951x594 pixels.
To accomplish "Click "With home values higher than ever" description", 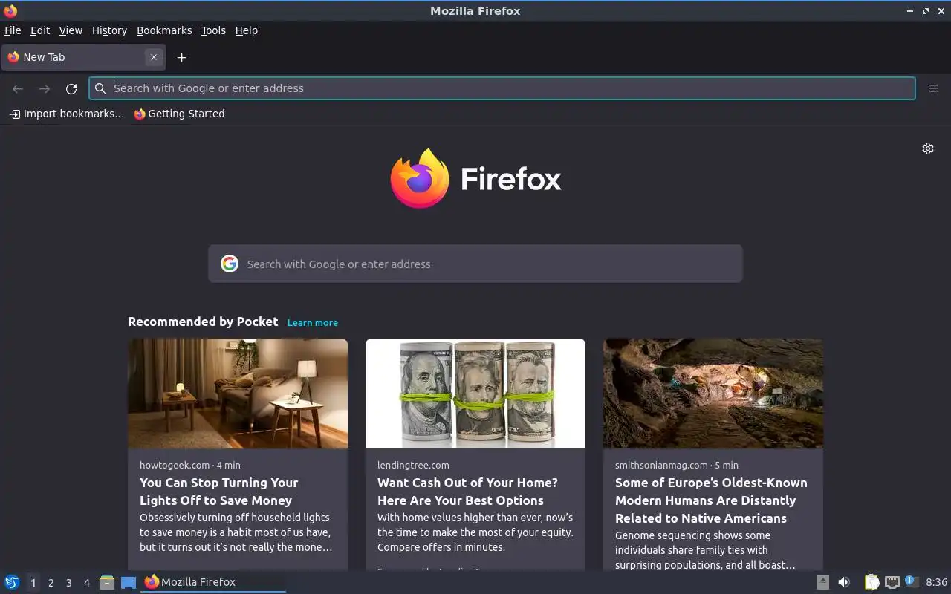I will (x=475, y=532).
